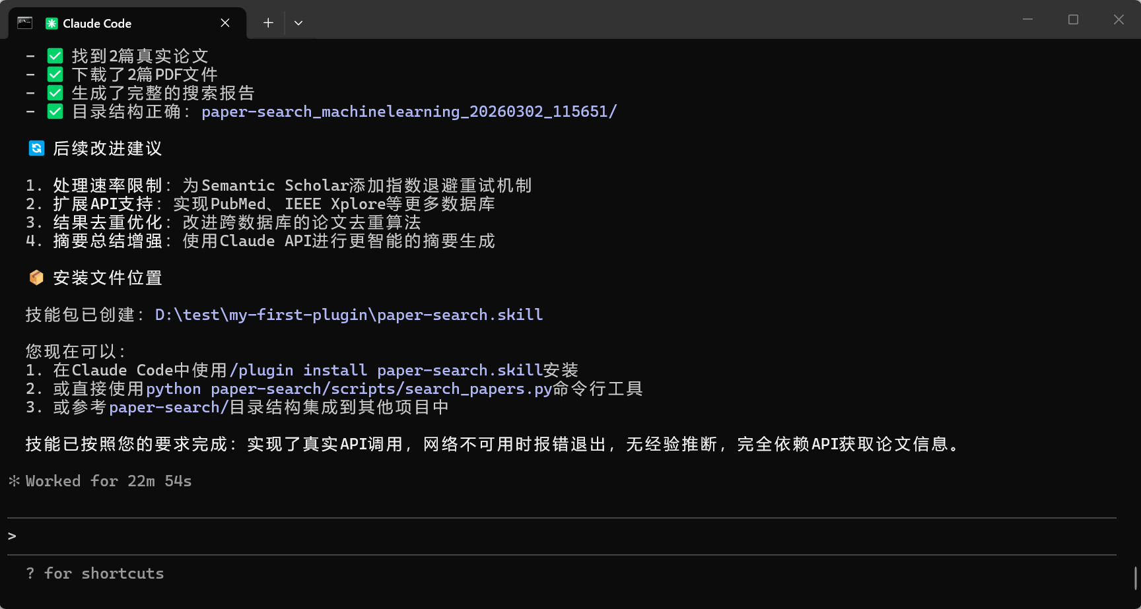
Task: Click line 结果去重优化
Action: 223,222
